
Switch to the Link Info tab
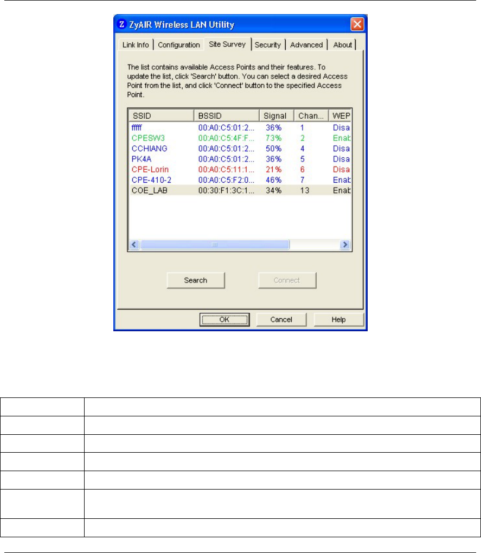tap(136, 45)
